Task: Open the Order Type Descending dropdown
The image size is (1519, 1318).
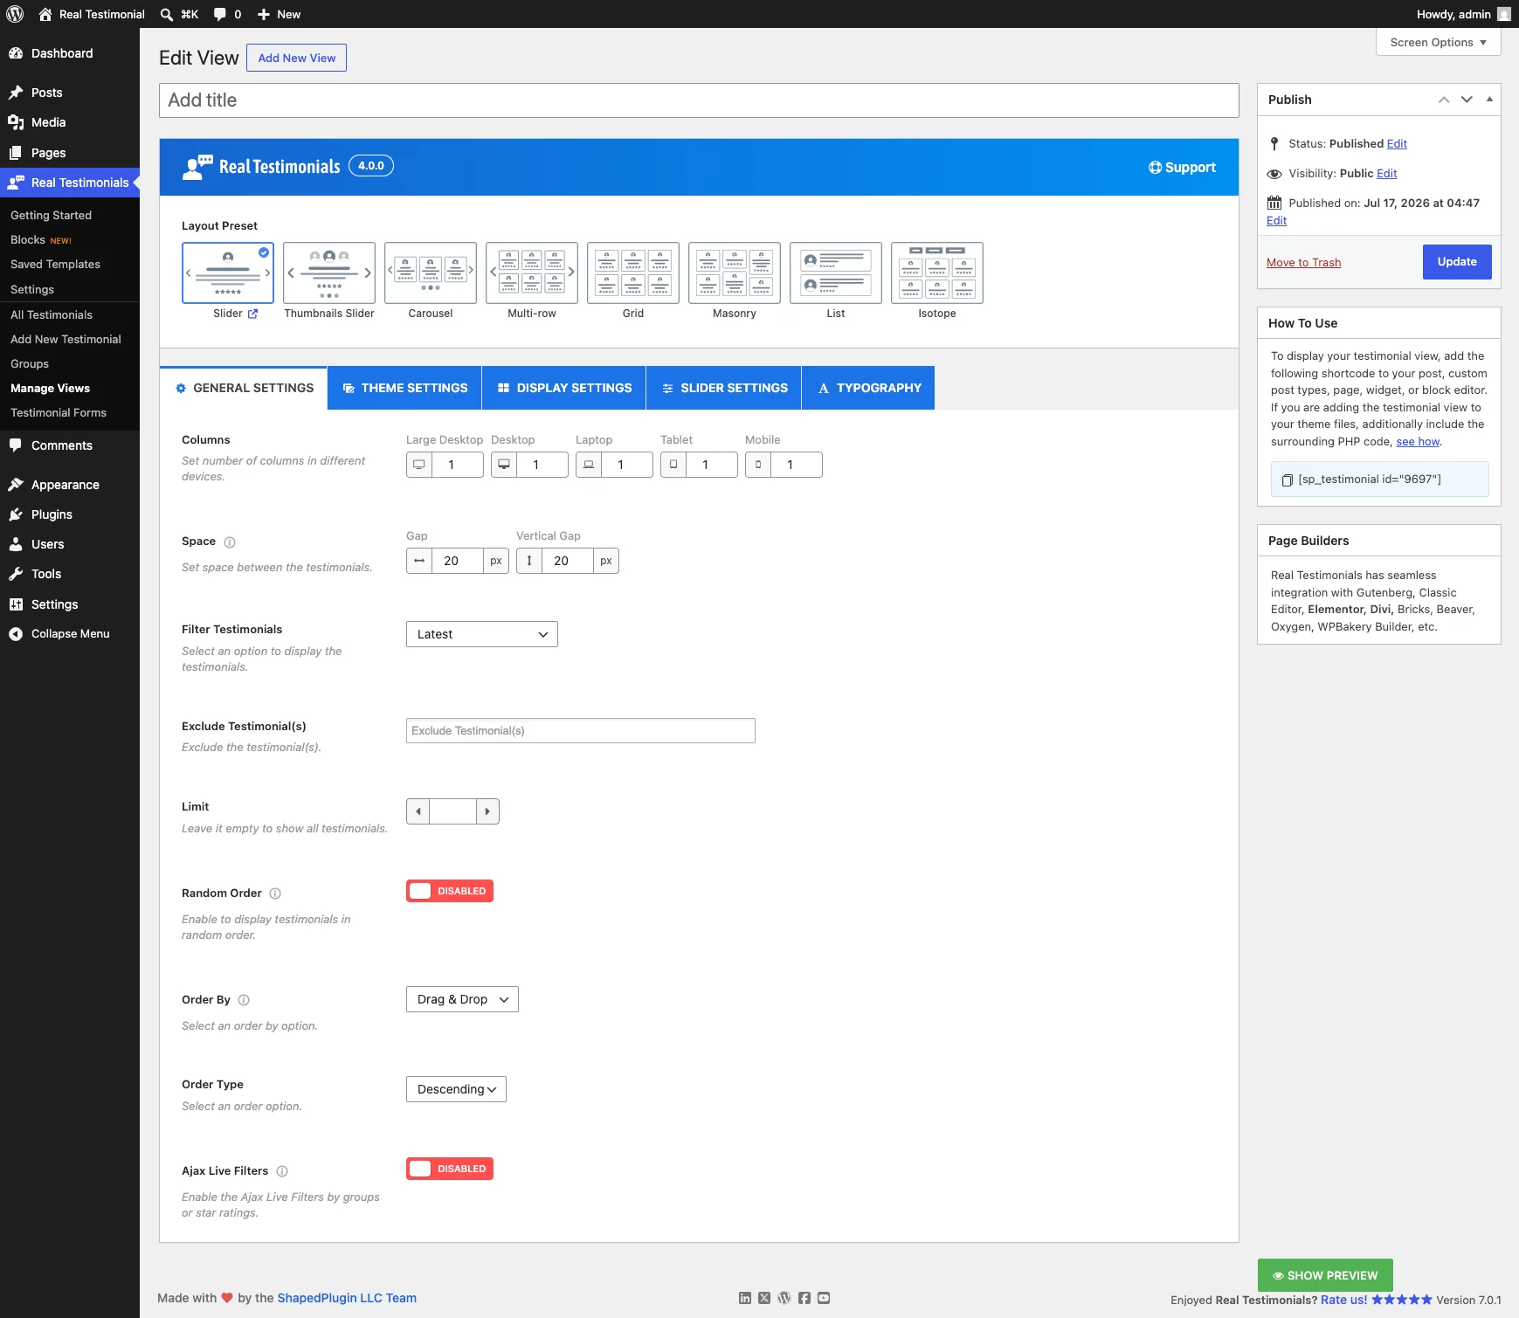Action: tap(456, 1089)
